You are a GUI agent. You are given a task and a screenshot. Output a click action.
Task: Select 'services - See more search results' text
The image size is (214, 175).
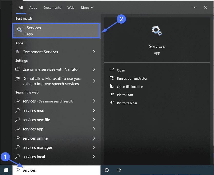pos(48,101)
